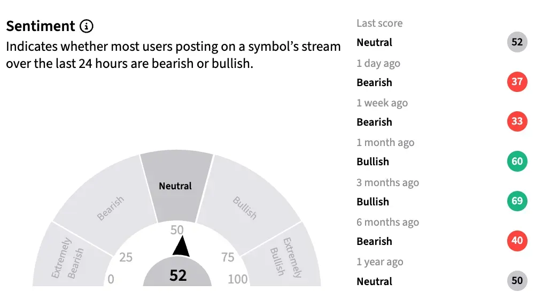Click the 1 month ago Bullish entry
The height and width of the screenshot is (307, 543).
[x=442, y=161]
